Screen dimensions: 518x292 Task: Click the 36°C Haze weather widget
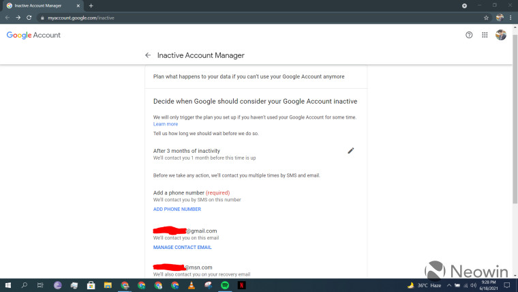424,285
